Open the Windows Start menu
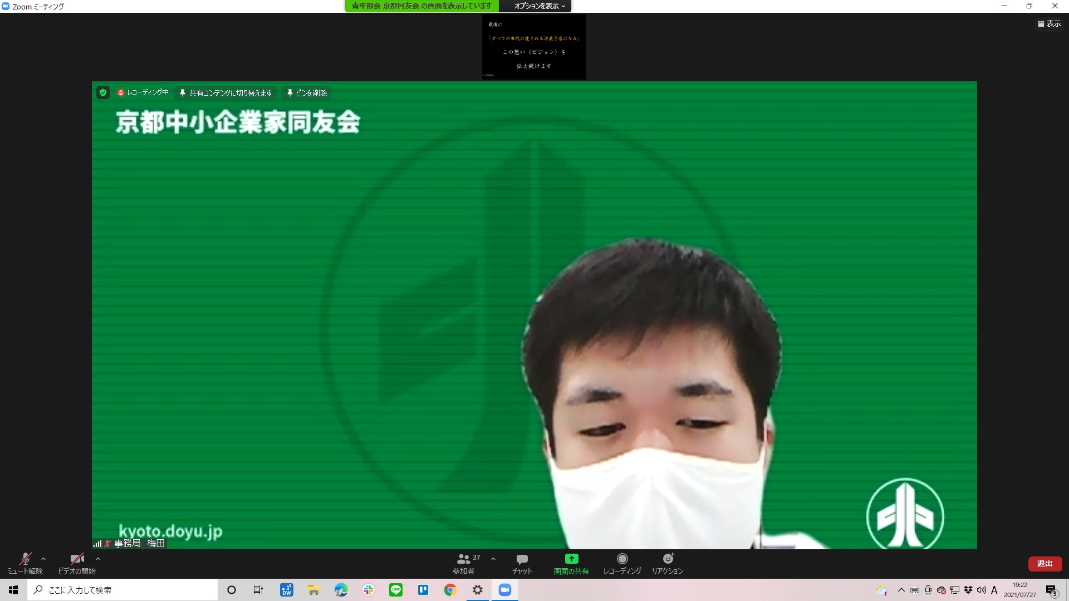 pyautogui.click(x=13, y=590)
